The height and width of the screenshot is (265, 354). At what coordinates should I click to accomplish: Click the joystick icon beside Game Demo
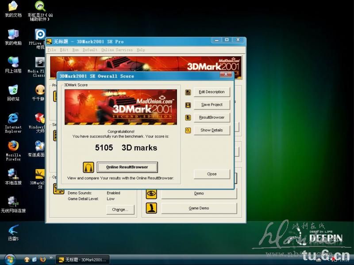[x=151, y=208]
